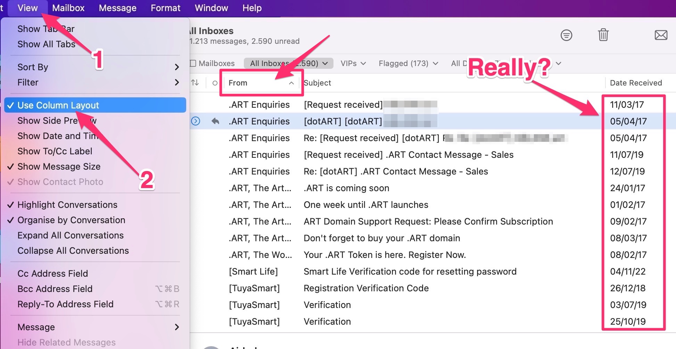The height and width of the screenshot is (349, 676).
Task: Click the sort order arrows above the list
Action: [x=196, y=83]
